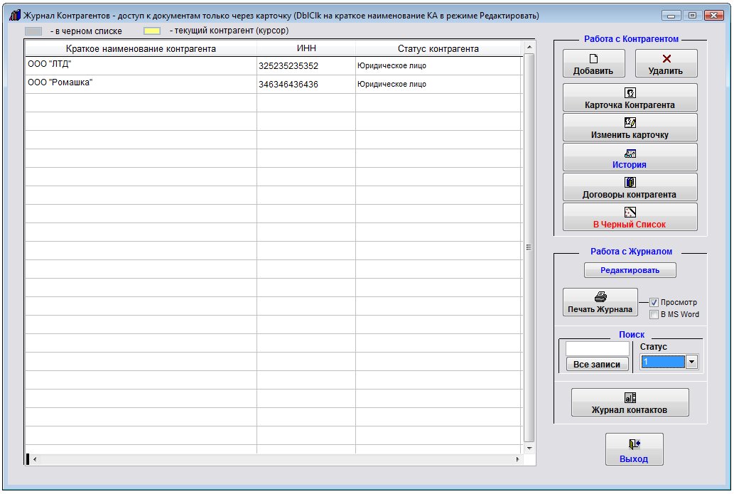Image resolution: width=734 pixels, height=494 pixels.
Task: Click the ИНН column header
Action: (306, 49)
